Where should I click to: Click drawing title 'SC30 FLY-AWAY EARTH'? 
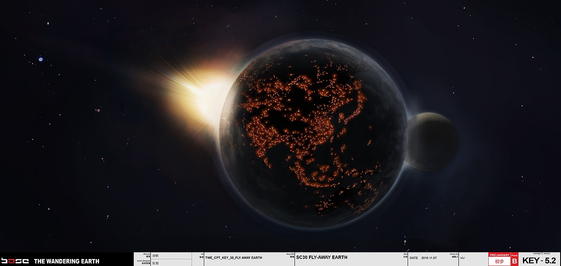pyautogui.click(x=322, y=257)
